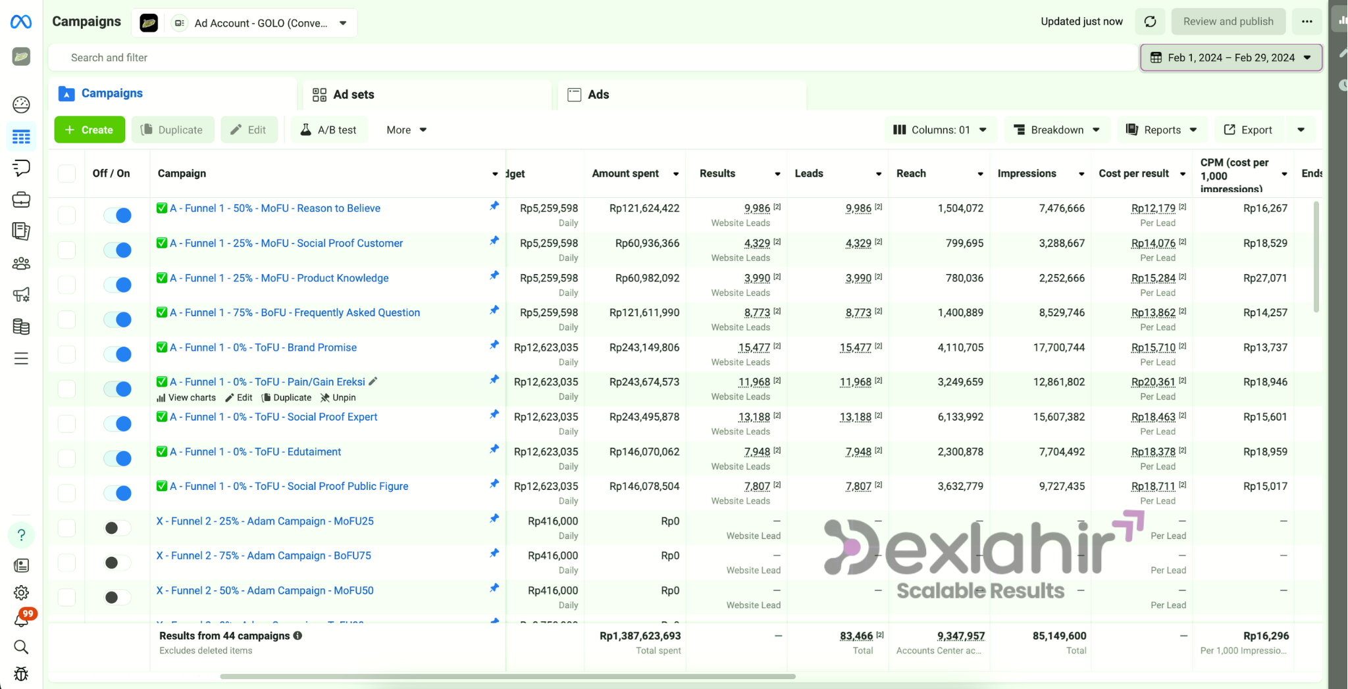Enable the Adam Campaign MoFU25 toggle
1348x689 pixels.
(x=118, y=528)
